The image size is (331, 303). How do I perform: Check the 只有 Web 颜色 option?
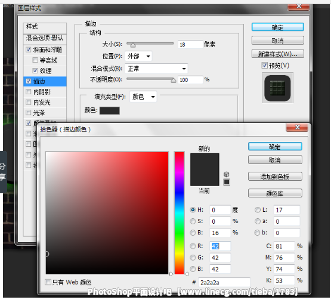point(48,282)
